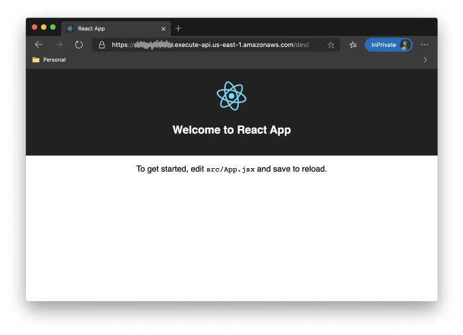Open the favorites list icon
The height and width of the screenshot is (335, 463).
click(x=353, y=45)
